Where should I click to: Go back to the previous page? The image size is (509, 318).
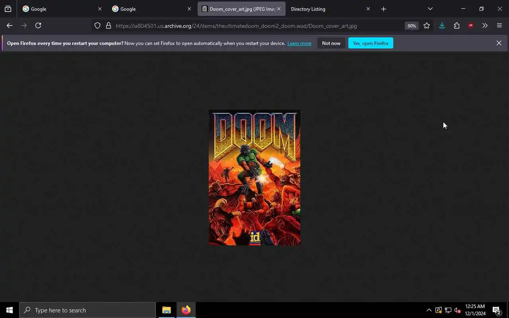(x=10, y=25)
